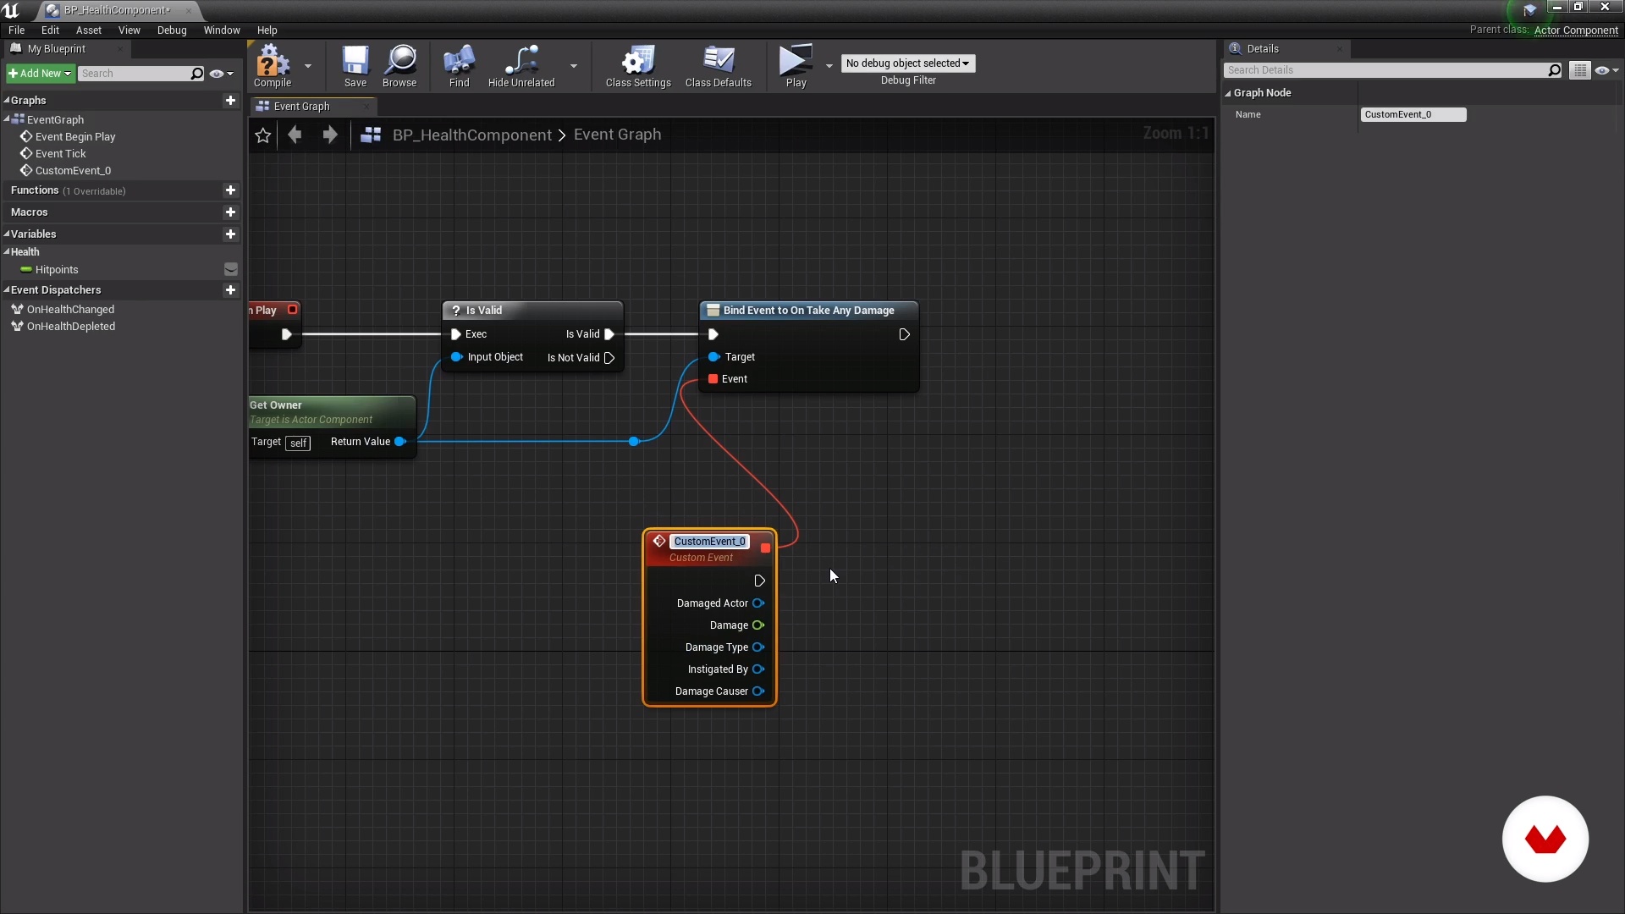The height and width of the screenshot is (914, 1625).
Task: Click the red delegate pin on CustomEvent_0
Action: (x=765, y=548)
